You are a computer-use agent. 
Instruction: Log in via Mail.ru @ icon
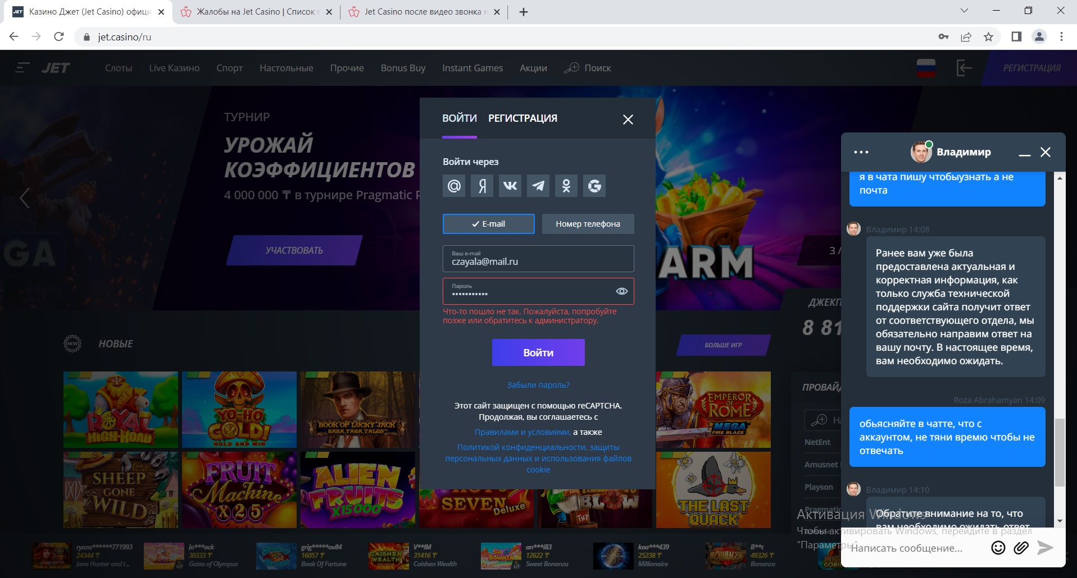coord(454,186)
